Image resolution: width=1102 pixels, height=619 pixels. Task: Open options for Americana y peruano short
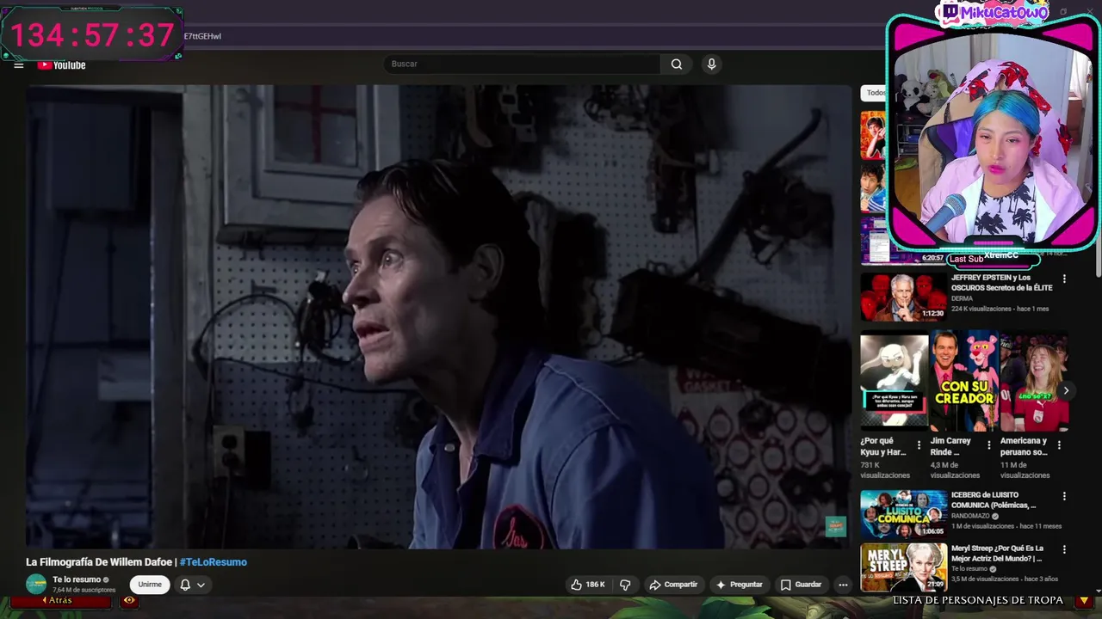[x=1059, y=445]
